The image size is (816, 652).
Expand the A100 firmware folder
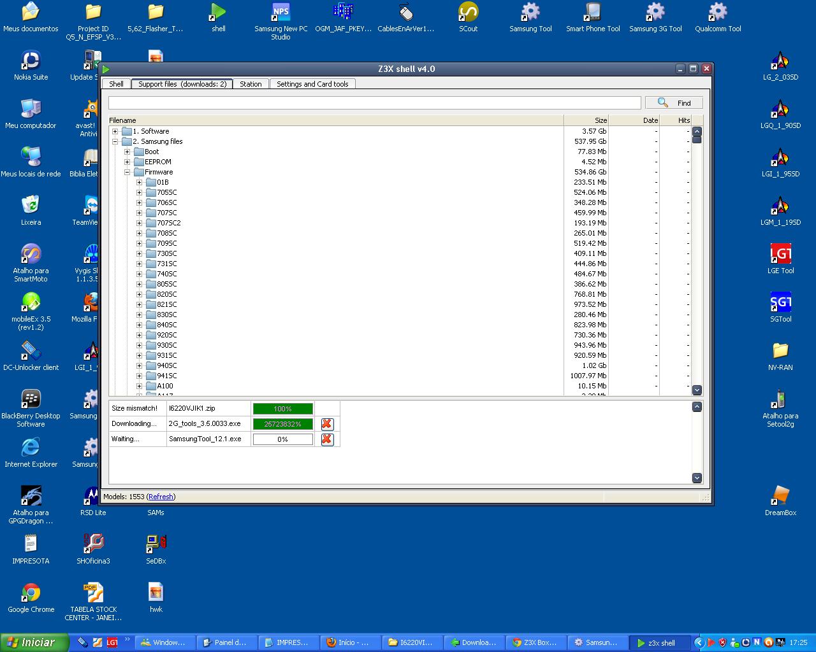[139, 386]
